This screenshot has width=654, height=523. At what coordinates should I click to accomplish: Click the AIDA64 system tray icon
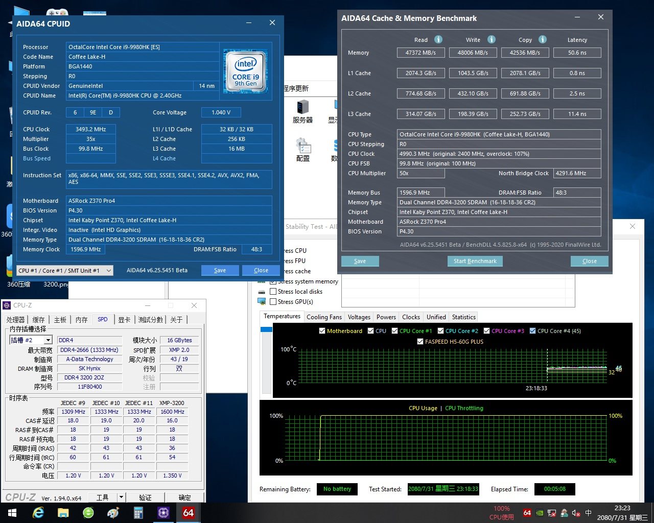click(x=527, y=513)
